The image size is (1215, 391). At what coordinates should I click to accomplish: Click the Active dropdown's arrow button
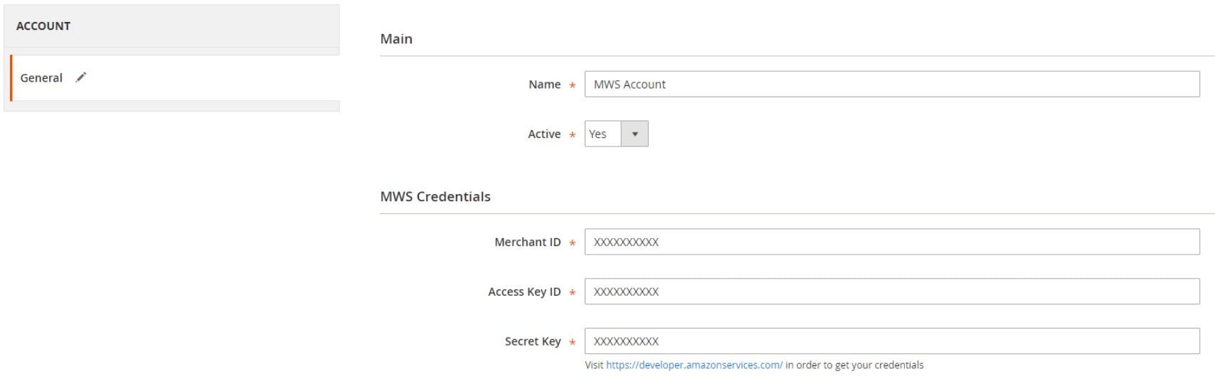(635, 134)
